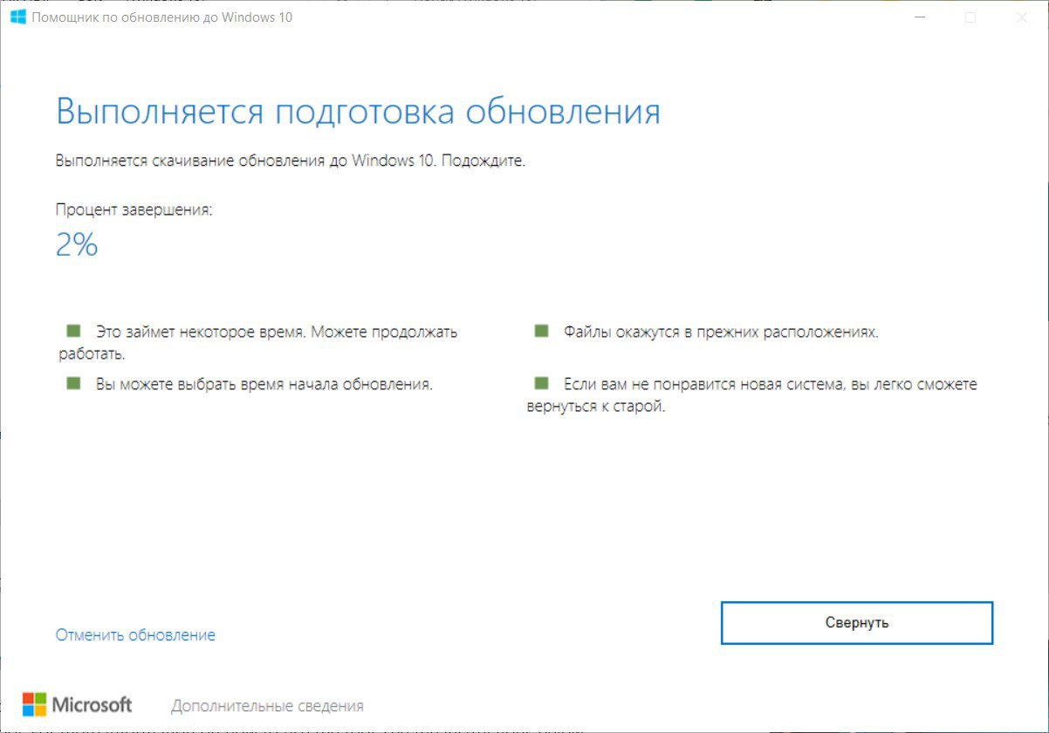Click the text "Вы можете выбрать время начала обновления."
This screenshot has height=733, width=1049.
tap(264, 384)
